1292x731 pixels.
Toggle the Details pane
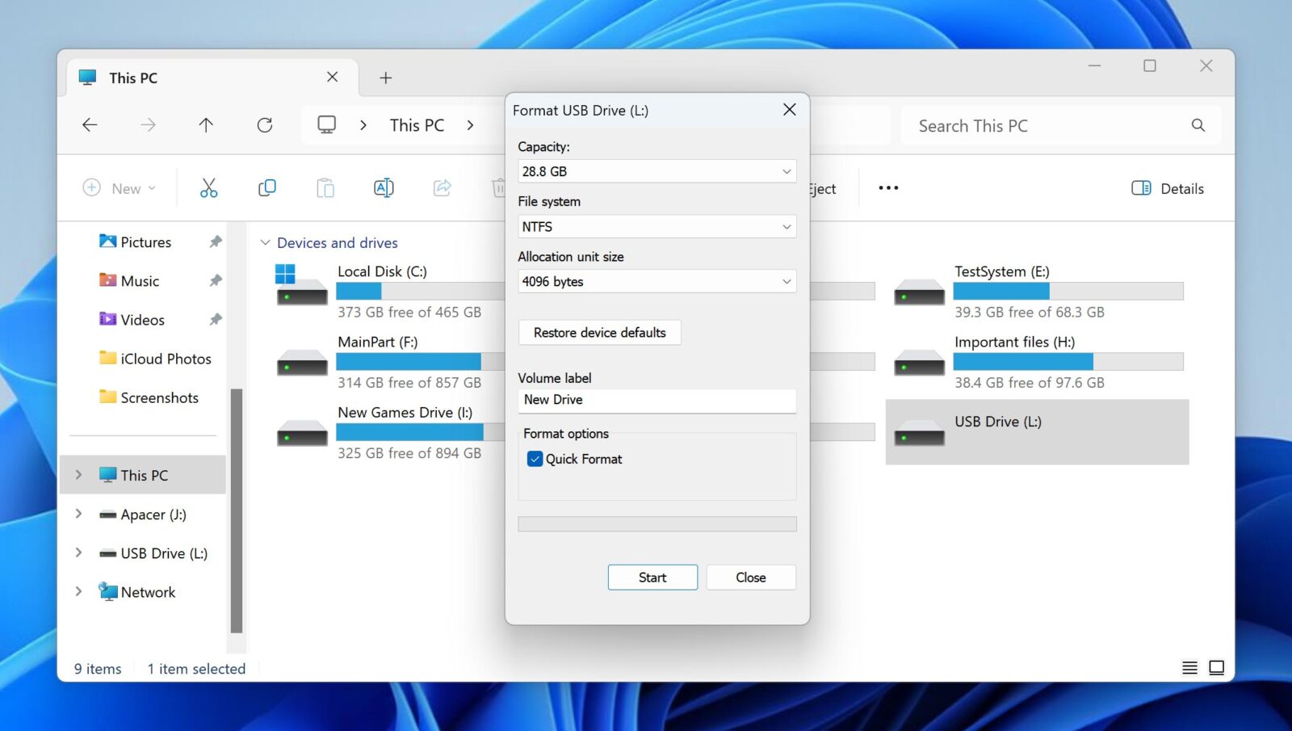1168,188
